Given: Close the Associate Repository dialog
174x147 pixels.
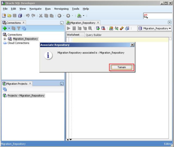Looking at the screenshot, I should (x=132, y=45).
